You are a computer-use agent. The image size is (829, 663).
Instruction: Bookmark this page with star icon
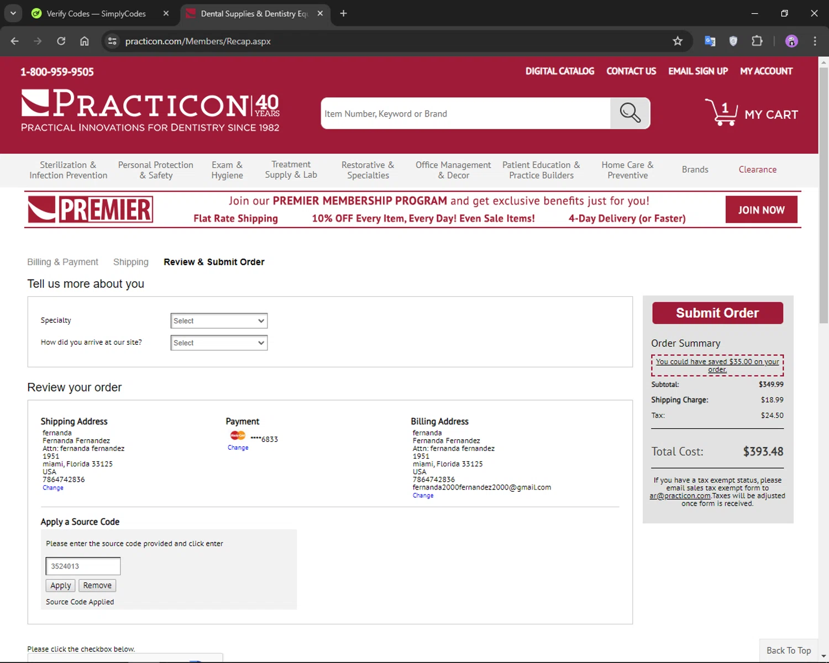click(x=678, y=41)
